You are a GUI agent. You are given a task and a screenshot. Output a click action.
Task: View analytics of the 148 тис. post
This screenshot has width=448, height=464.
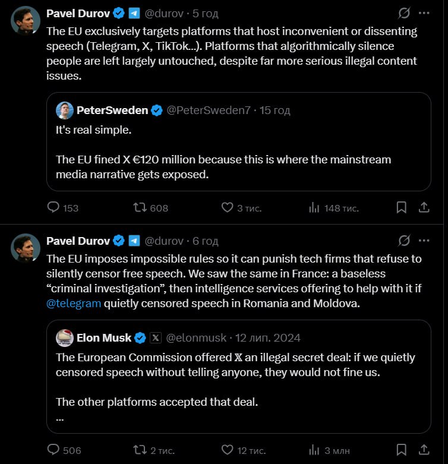pyautogui.click(x=314, y=208)
